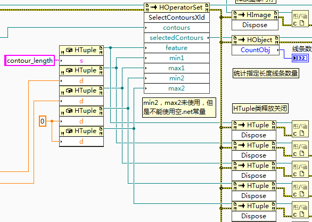Viewport: 312px width, 222px height.
Task: Click the blue I32 indicator terminal
Action: [300, 58]
